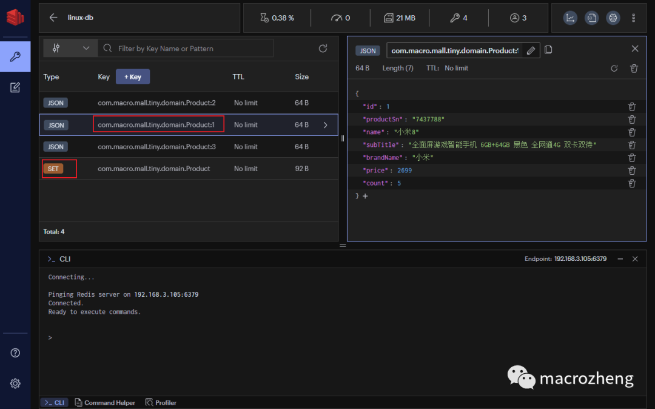This screenshot has height=409, width=655.
Task: Open the Settings gear icon
Action: (x=15, y=383)
